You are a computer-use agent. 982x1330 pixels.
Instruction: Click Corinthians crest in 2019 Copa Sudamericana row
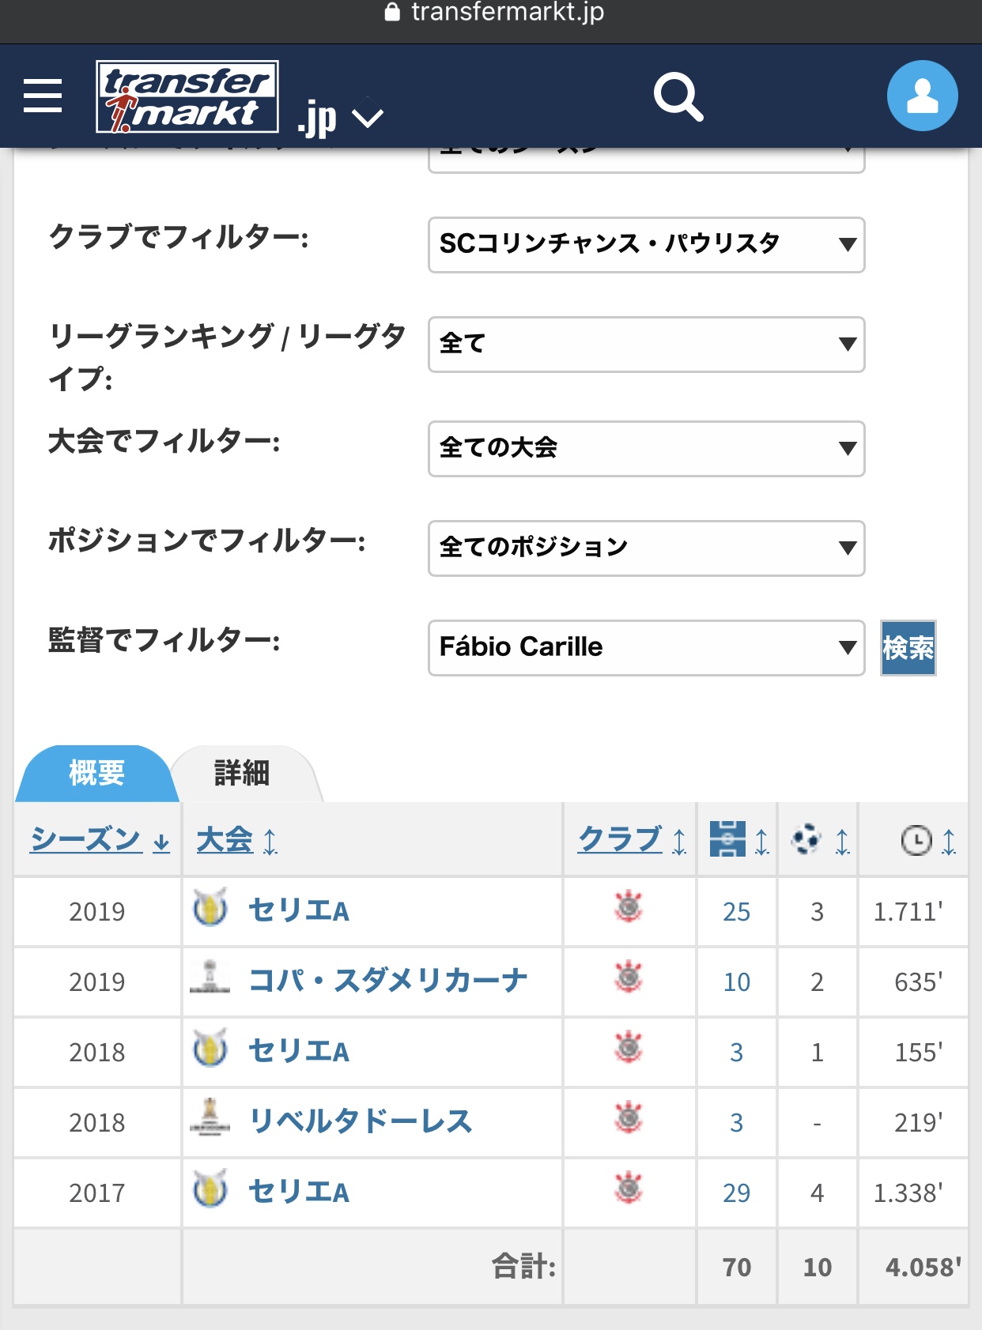pyautogui.click(x=629, y=979)
